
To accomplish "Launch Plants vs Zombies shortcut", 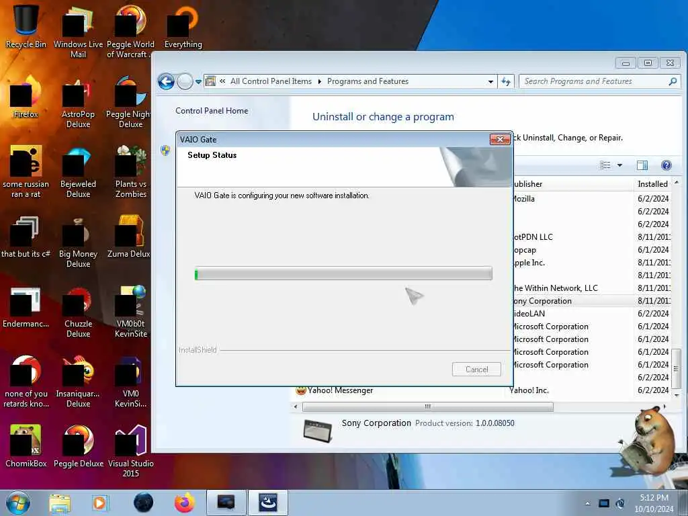I will (130, 171).
